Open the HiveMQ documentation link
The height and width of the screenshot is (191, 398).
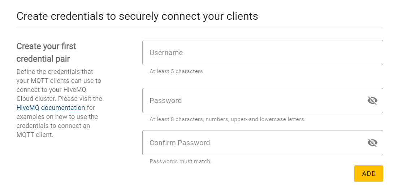click(51, 108)
